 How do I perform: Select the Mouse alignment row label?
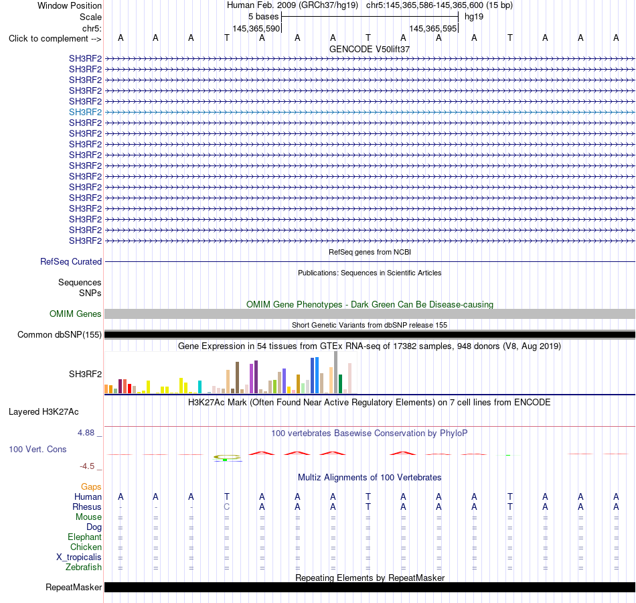[x=88, y=517]
